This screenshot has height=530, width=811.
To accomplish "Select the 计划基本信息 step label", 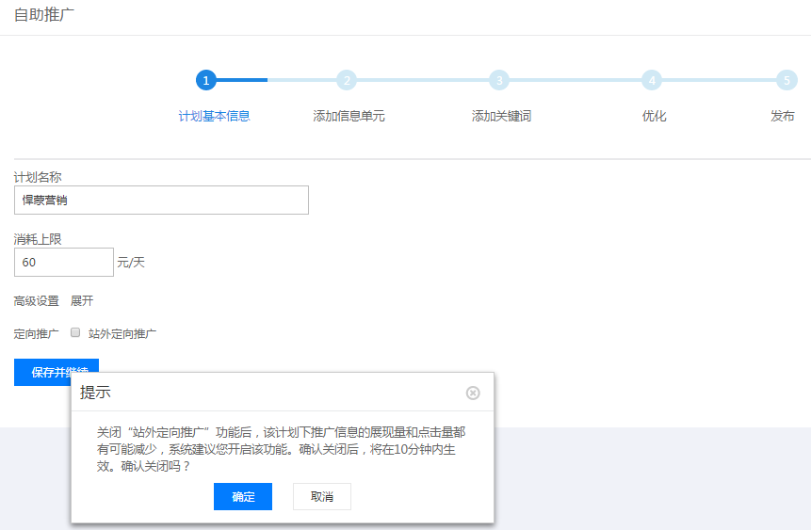I will click(214, 117).
